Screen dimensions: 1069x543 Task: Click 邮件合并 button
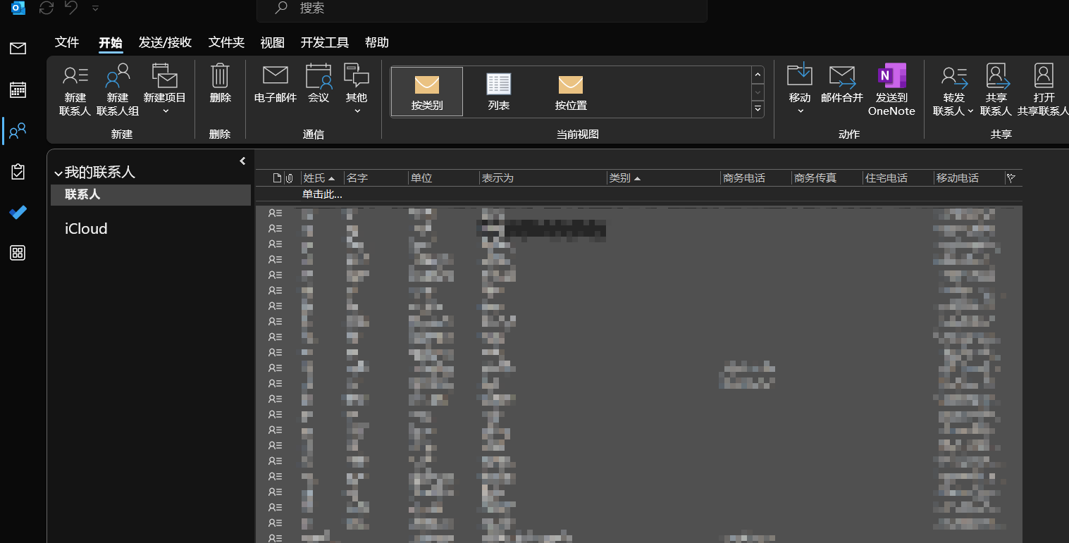[842, 85]
